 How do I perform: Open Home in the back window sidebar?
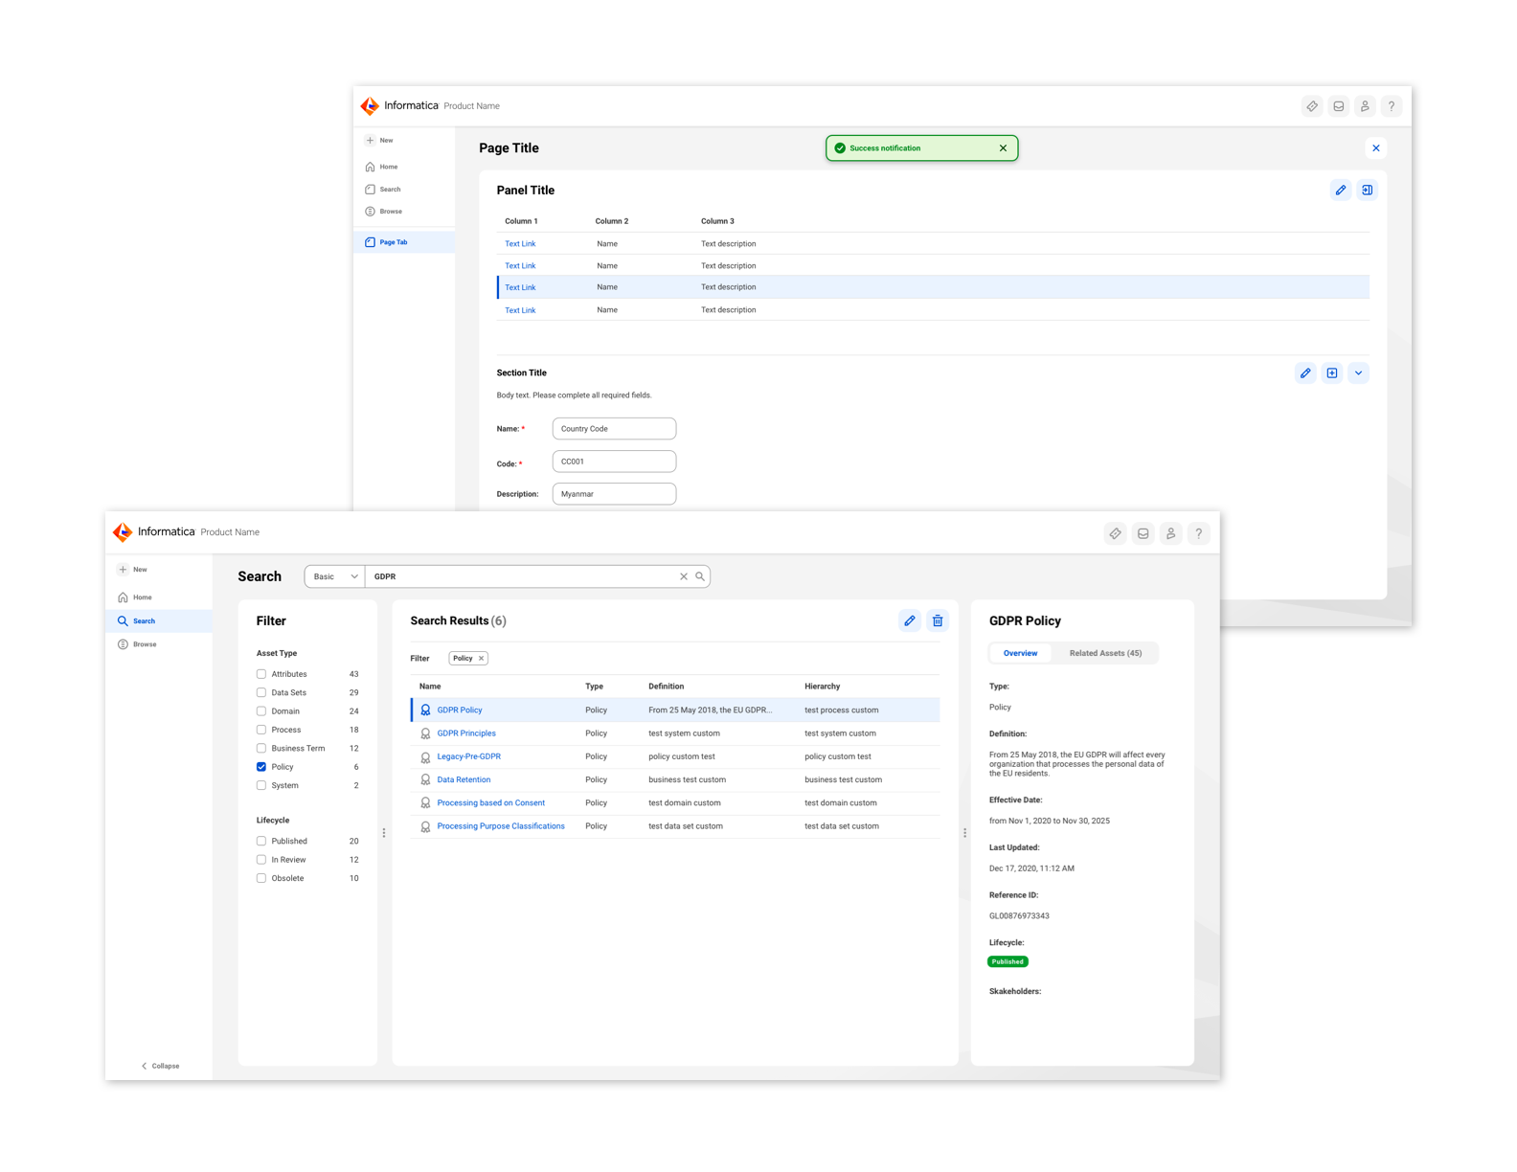click(381, 167)
